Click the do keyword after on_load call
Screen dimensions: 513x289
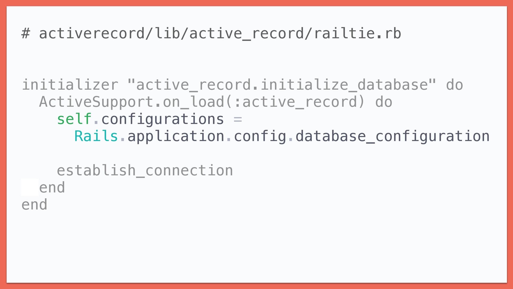point(384,102)
